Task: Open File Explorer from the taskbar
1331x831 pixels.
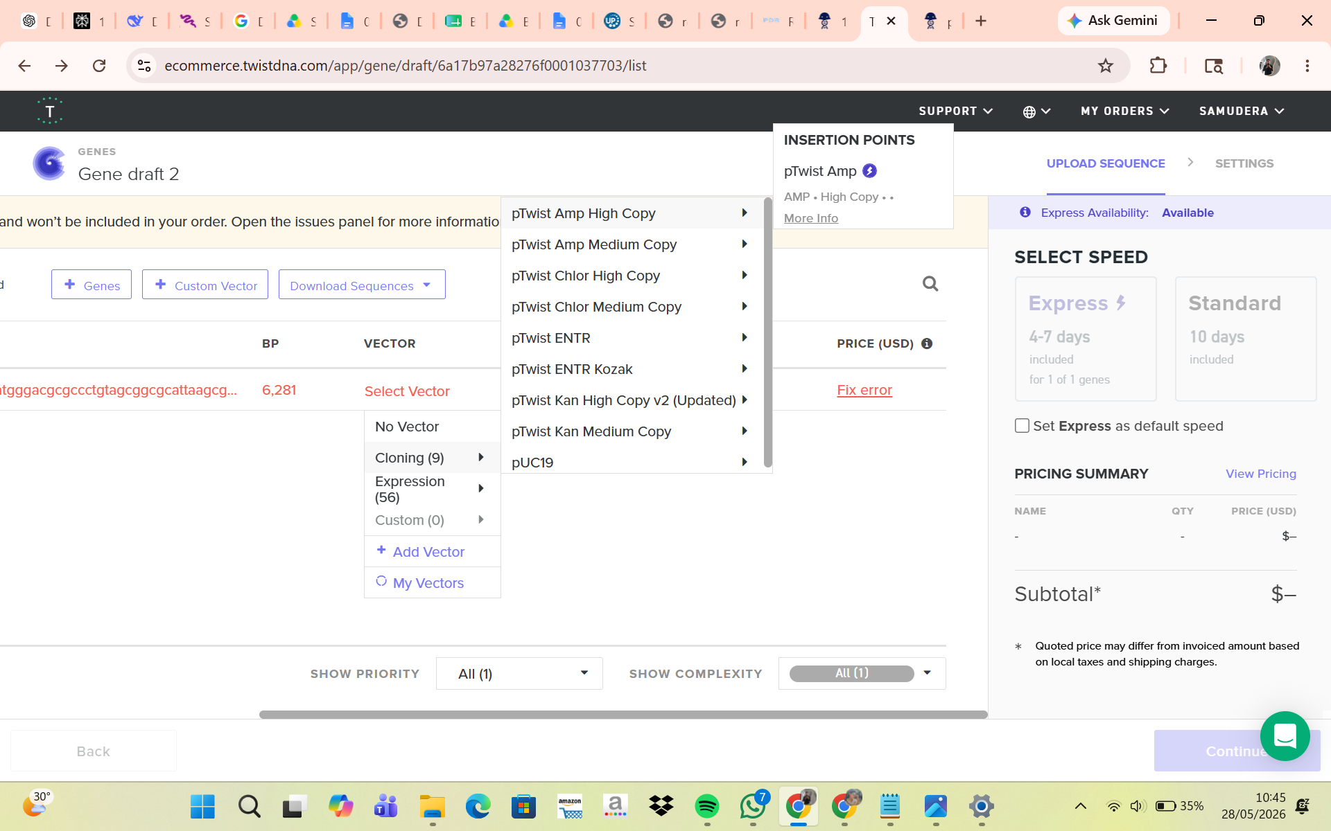Action: 432,806
